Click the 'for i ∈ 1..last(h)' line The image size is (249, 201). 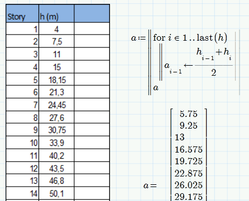[x=190, y=38]
